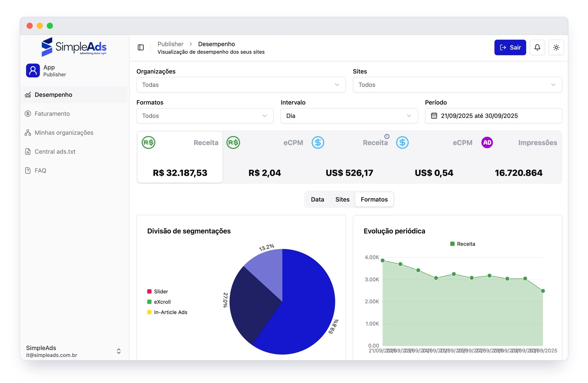Click the FAQ question-mark icon
Viewport: 588px width, 383px height.
coord(28,171)
